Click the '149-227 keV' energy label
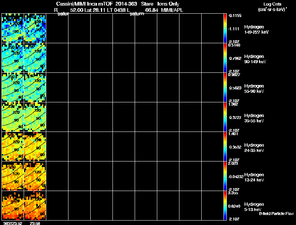The height and width of the screenshot is (225, 296). click(256, 32)
